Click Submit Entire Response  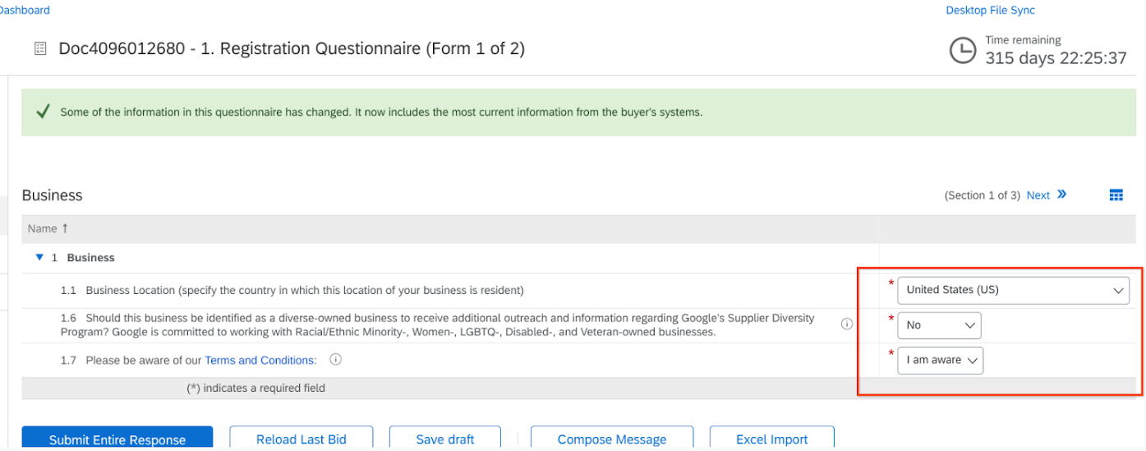pyautogui.click(x=117, y=439)
